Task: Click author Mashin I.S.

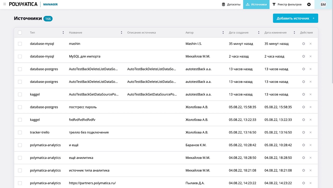Action: point(194,44)
